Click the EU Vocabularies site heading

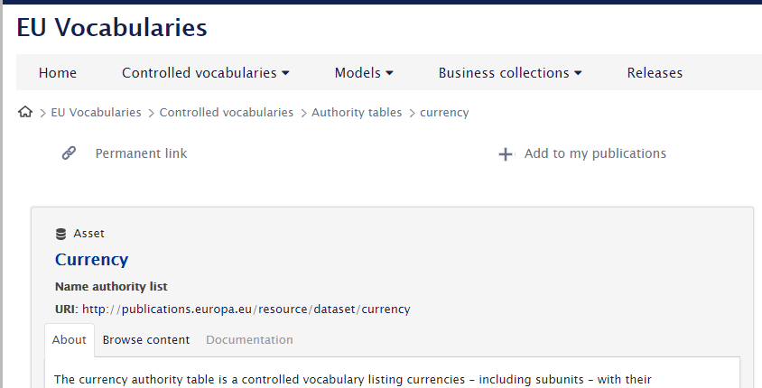point(112,28)
